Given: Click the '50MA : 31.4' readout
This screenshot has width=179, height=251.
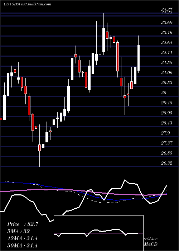Looking at the screenshot, I should point(23,245).
